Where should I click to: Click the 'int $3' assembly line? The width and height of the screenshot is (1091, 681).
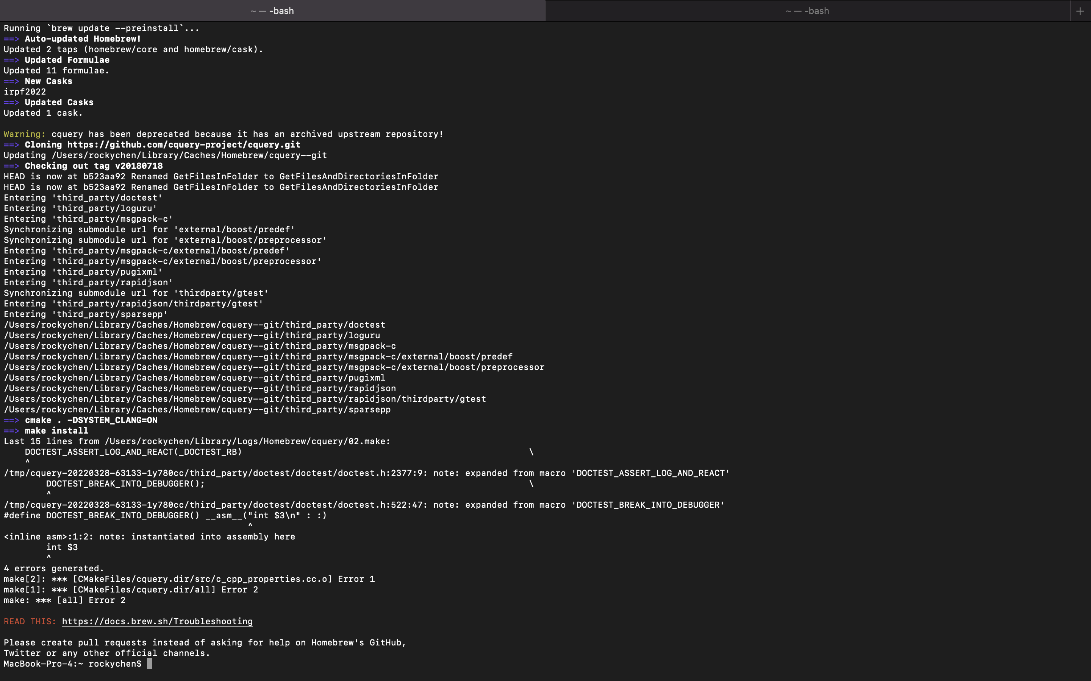(62, 547)
